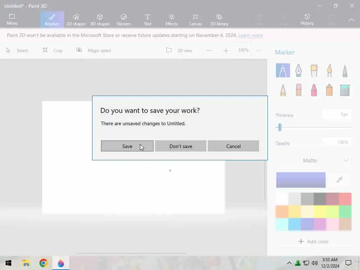
Task: Select the Eraser tool
Action: (298, 90)
